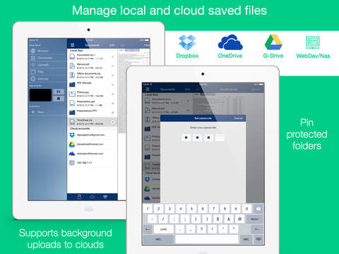Tap 5 key on keyboard
Viewport: 339px width, 254px height.
tap(191, 209)
